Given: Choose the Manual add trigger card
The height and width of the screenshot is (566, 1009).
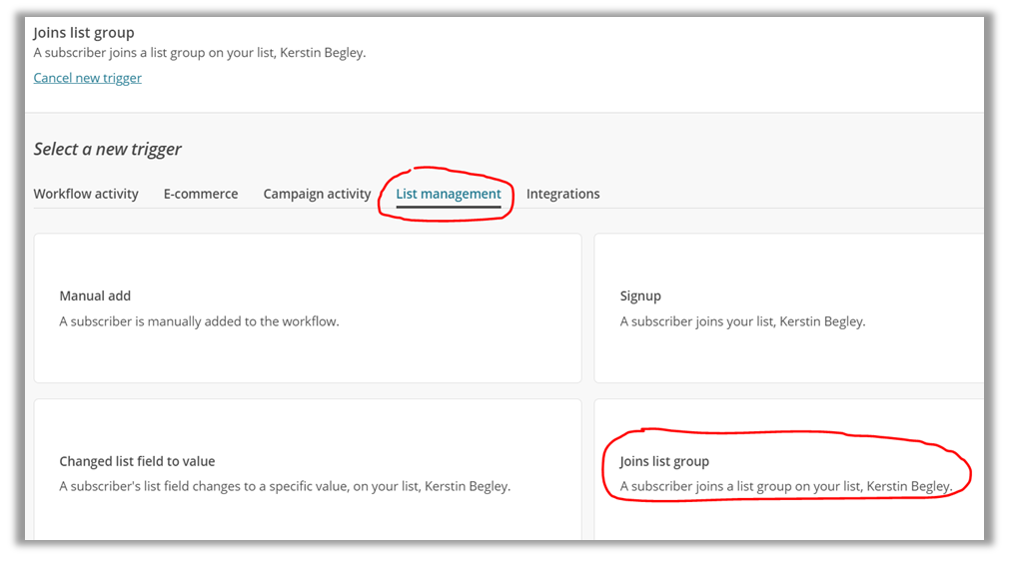Looking at the screenshot, I should [x=308, y=308].
